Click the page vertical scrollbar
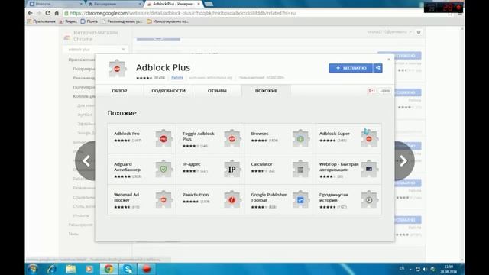 pos(462,144)
